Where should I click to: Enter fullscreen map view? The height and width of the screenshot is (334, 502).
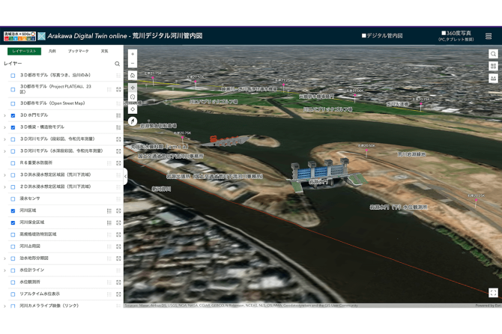(x=493, y=292)
